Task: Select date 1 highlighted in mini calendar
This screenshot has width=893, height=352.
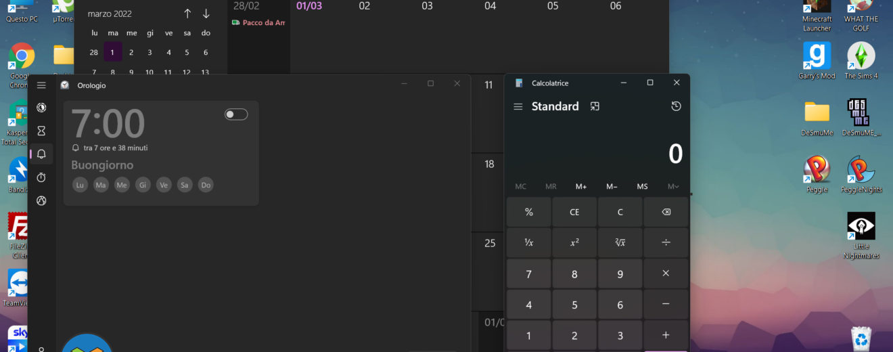Action: point(113,52)
